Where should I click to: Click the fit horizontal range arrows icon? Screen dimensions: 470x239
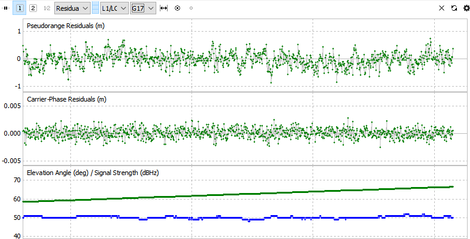coord(163,8)
